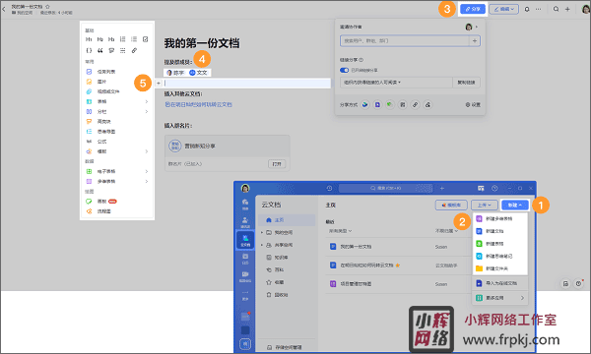Open the more options ellipsis in the header
This screenshot has width=591, height=354.
click(538, 9)
